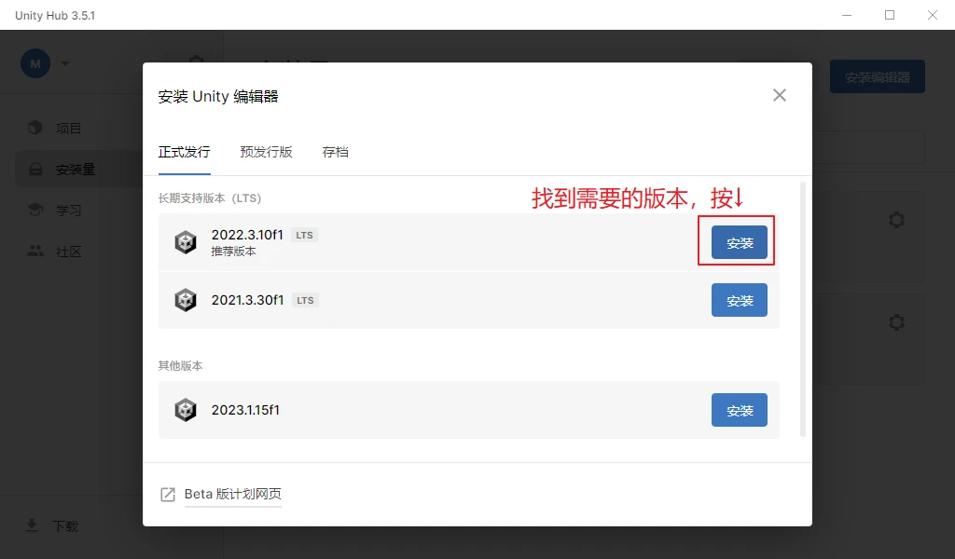Open 项目 in Hub sidebar
Screen dimensions: 955x559
click(x=68, y=129)
